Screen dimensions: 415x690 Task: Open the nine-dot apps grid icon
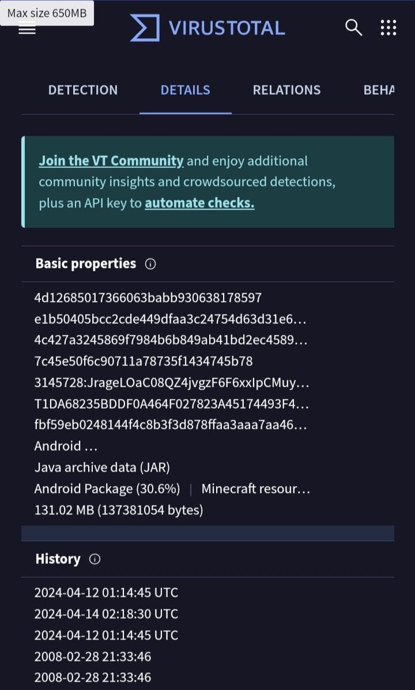[x=388, y=28]
